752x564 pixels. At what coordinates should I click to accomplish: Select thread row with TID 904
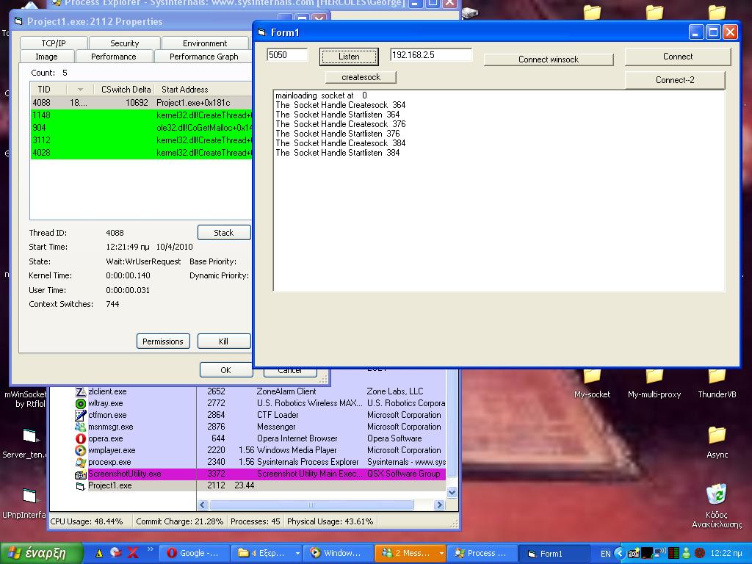[141, 128]
